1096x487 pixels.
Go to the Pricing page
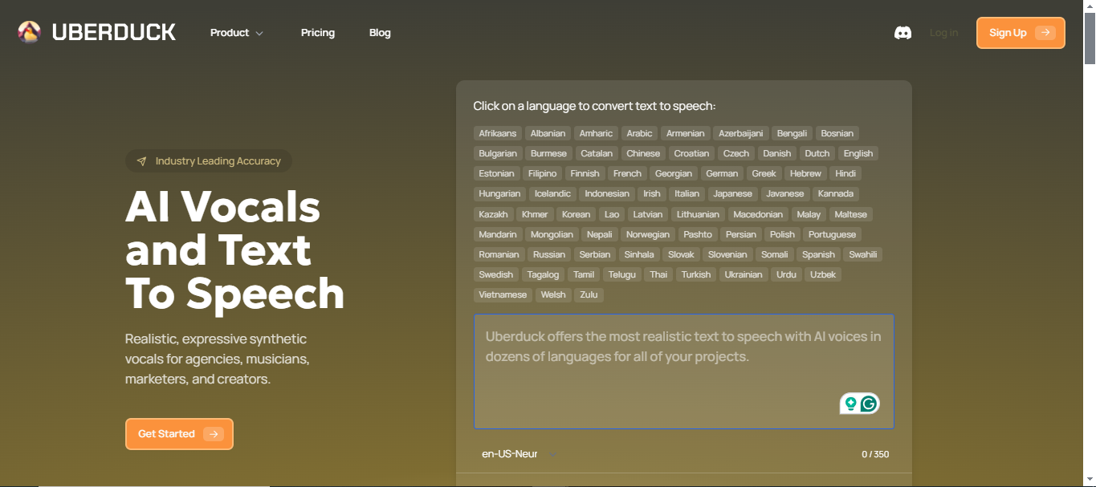click(x=318, y=33)
